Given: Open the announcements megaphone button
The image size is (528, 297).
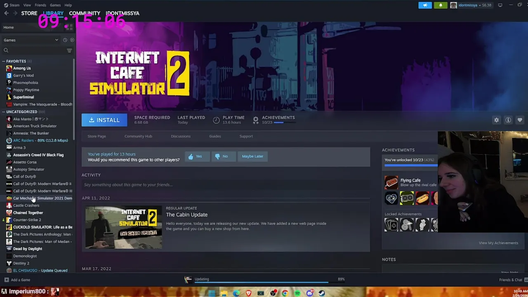Looking at the screenshot, I should click(425, 5).
